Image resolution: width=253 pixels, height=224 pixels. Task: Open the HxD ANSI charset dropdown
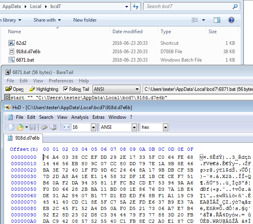point(134,127)
